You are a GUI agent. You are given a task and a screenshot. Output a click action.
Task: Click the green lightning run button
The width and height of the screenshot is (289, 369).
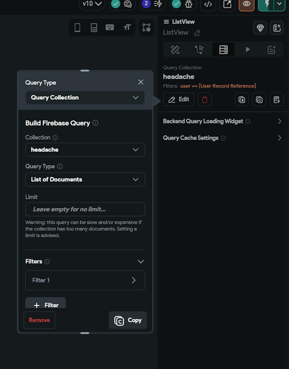[266, 4]
